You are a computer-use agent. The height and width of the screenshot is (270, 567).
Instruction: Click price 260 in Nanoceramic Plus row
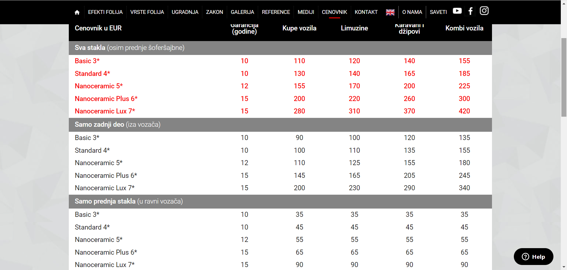[x=409, y=99]
